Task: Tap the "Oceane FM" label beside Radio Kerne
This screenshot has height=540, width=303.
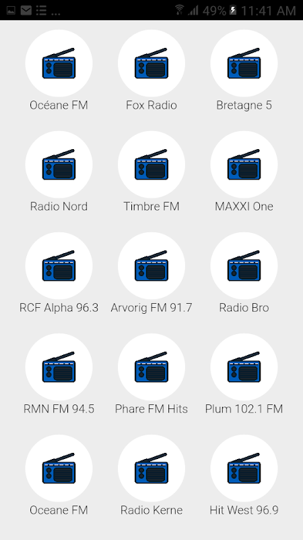Action: [59, 510]
